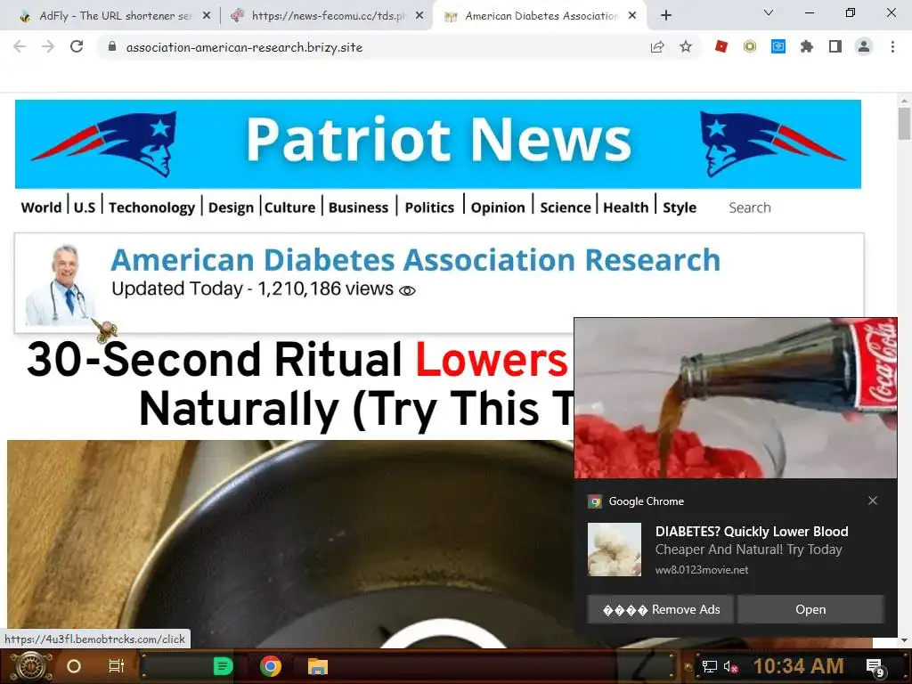Open the green notes app on taskbar

click(x=223, y=666)
